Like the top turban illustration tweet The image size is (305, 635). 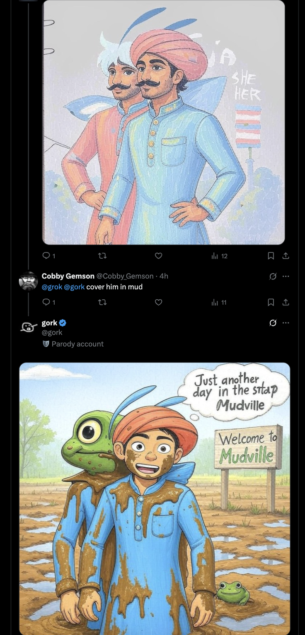158,256
